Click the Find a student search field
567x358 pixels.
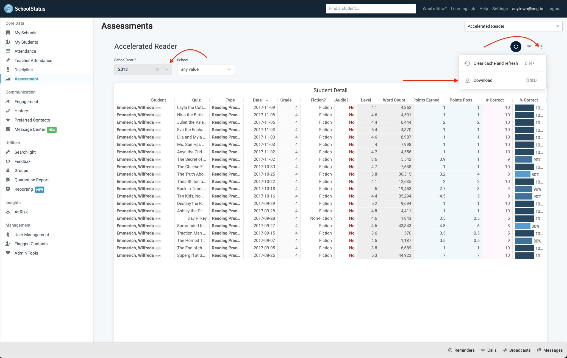click(x=371, y=9)
